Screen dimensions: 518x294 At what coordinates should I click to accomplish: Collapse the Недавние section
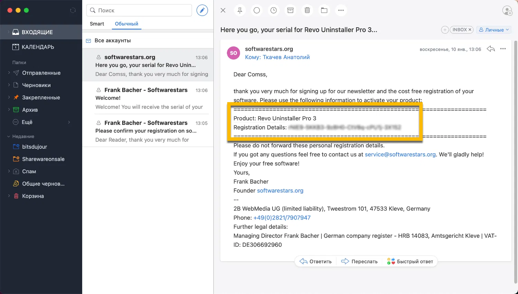pos(9,137)
